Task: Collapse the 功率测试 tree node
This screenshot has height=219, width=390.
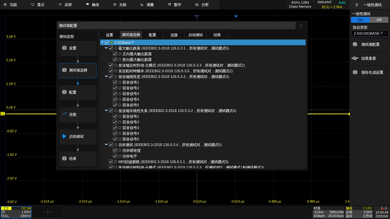Action: tap(106, 145)
